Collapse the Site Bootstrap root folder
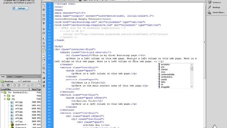227x128 pixels. (x=2, y=92)
